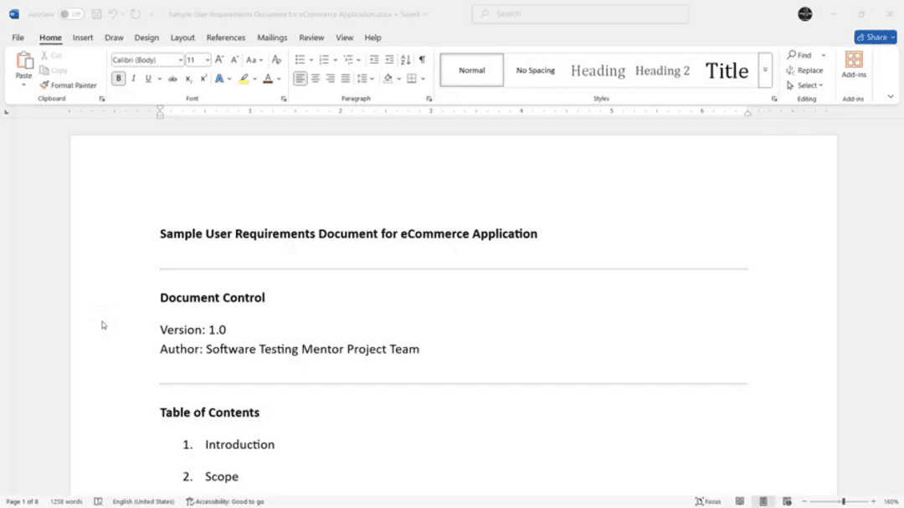Open the font size dropdown
The width and height of the screenshot is (904, 508).
(x=208, y=60)
